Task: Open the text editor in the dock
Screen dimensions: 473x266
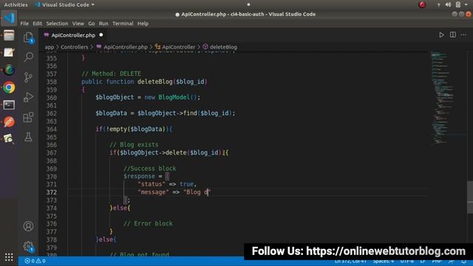Action: [9, 52]
